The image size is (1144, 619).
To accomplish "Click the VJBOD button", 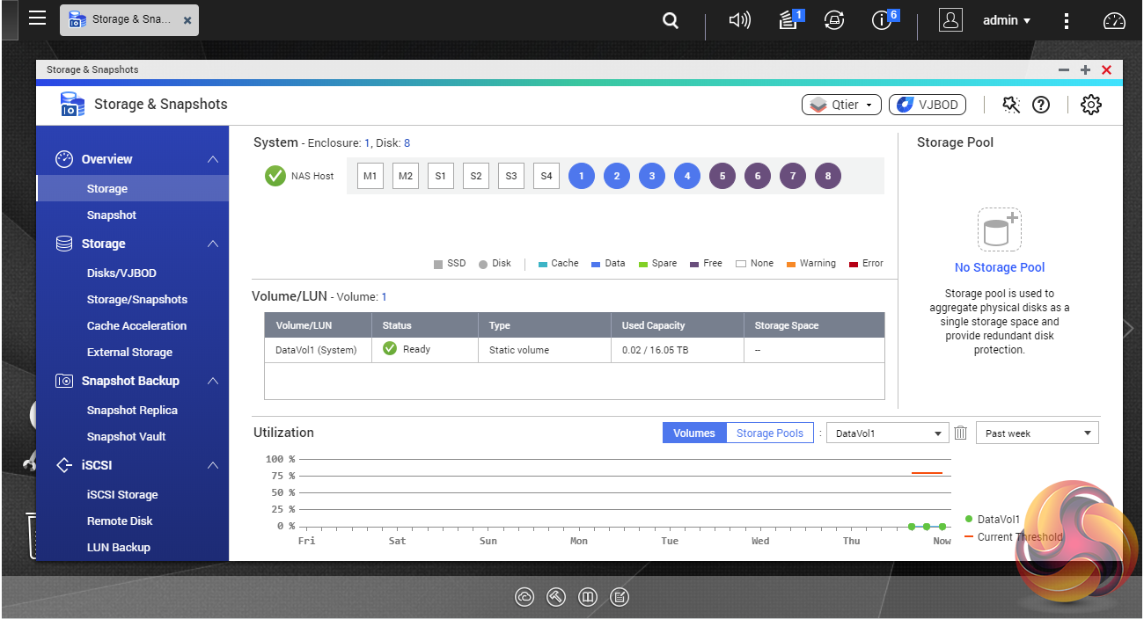I will pos(928,105).
